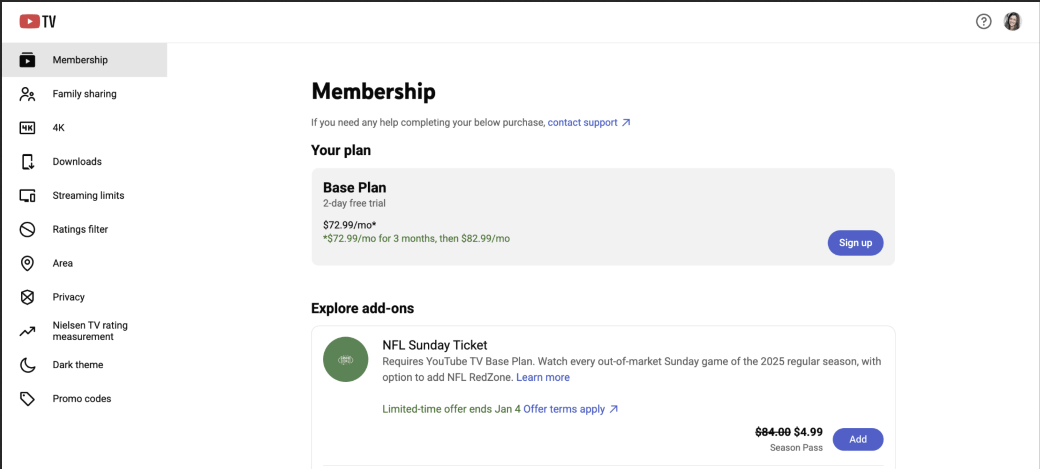Screen dimensions: 1040x469
Task: Add the NFL Sunday Ticket add-on
Action: [x=857, y=439]
